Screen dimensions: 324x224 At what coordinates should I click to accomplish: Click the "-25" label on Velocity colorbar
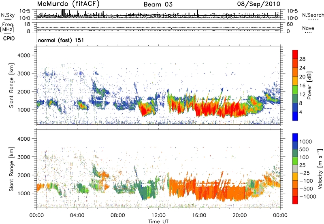pyautogui.click(x=304, y=173)
